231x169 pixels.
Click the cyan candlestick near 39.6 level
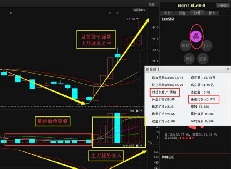point(117,56)
